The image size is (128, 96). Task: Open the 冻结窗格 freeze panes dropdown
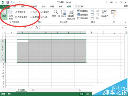(83, 18)
